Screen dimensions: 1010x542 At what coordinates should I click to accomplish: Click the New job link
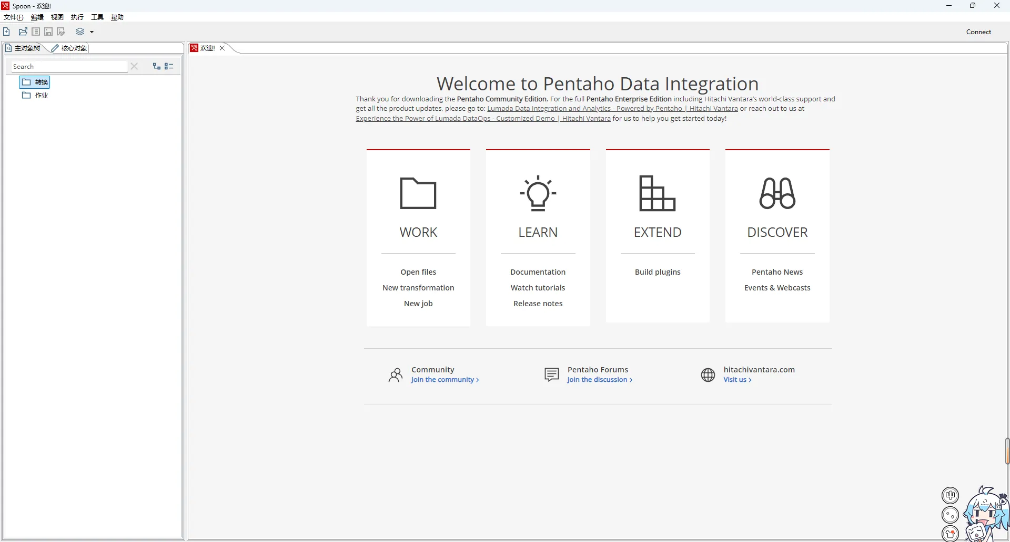(x=418, y=304)
